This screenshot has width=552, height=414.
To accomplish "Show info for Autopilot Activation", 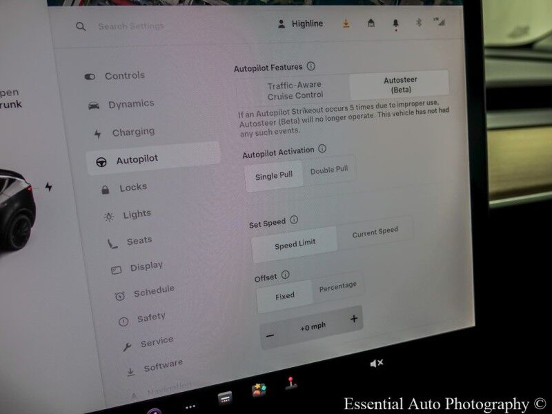I will pyautogui.click(x=322, y=148).
